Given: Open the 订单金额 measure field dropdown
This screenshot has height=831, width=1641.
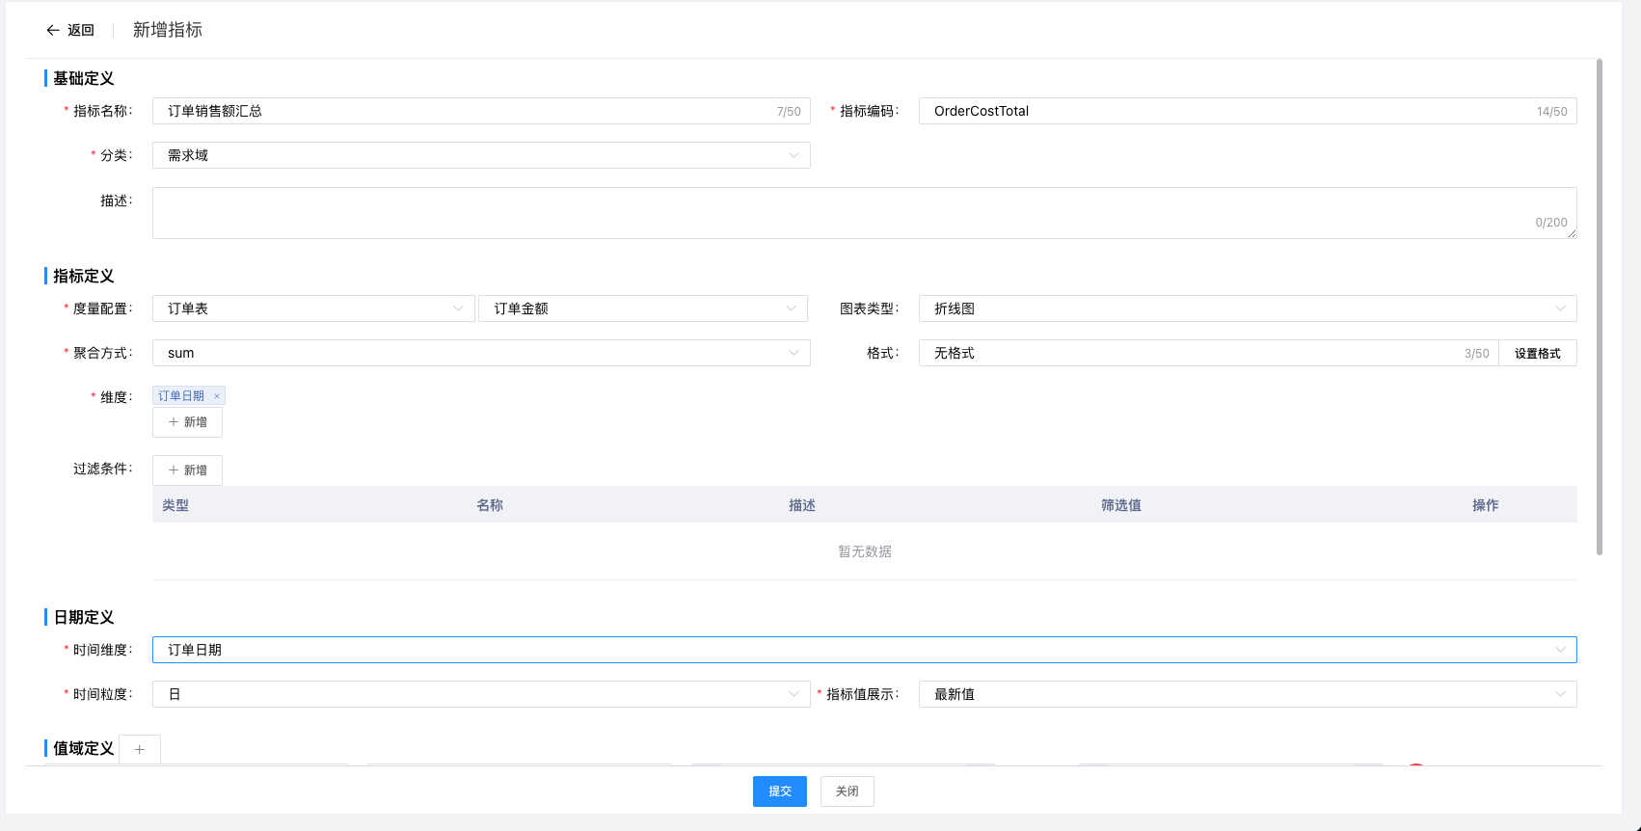Looking at the screenshot, I should coord(643,308).
